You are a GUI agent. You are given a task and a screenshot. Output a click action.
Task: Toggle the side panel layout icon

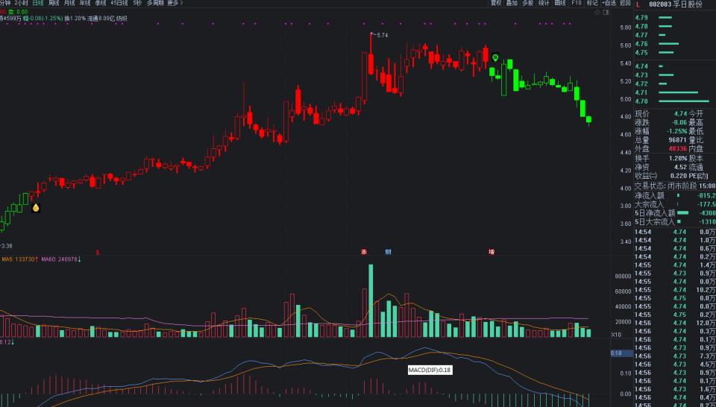pyautogui.click(x=606, y=13)
